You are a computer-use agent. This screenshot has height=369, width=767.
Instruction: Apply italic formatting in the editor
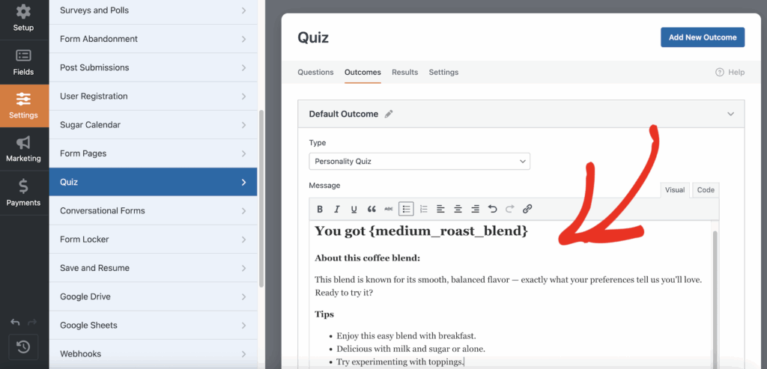click(337, 209)
